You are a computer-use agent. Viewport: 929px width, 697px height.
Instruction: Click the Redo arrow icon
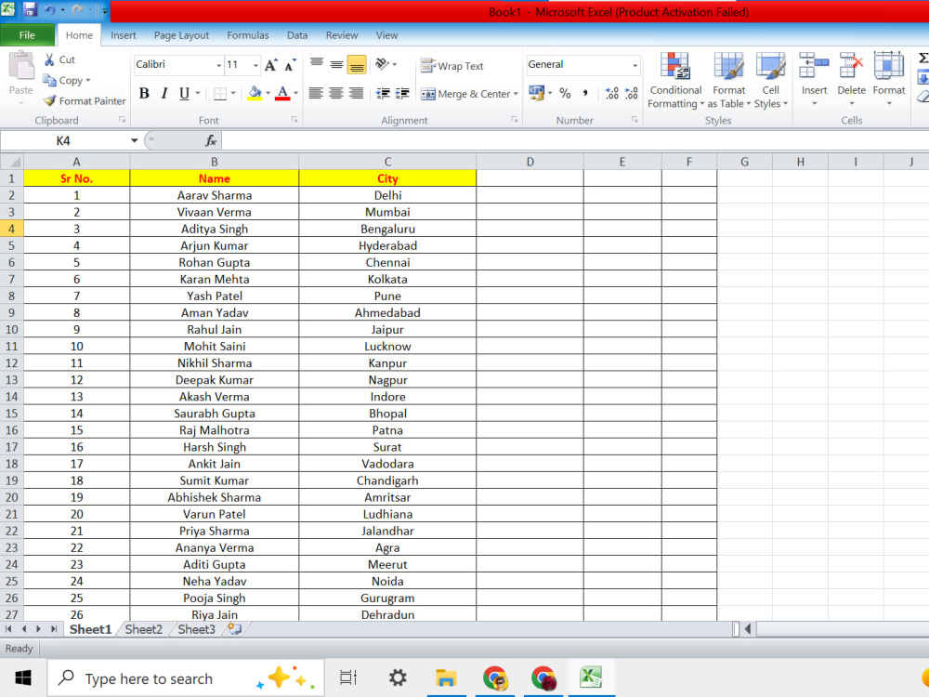coord(77,9)
